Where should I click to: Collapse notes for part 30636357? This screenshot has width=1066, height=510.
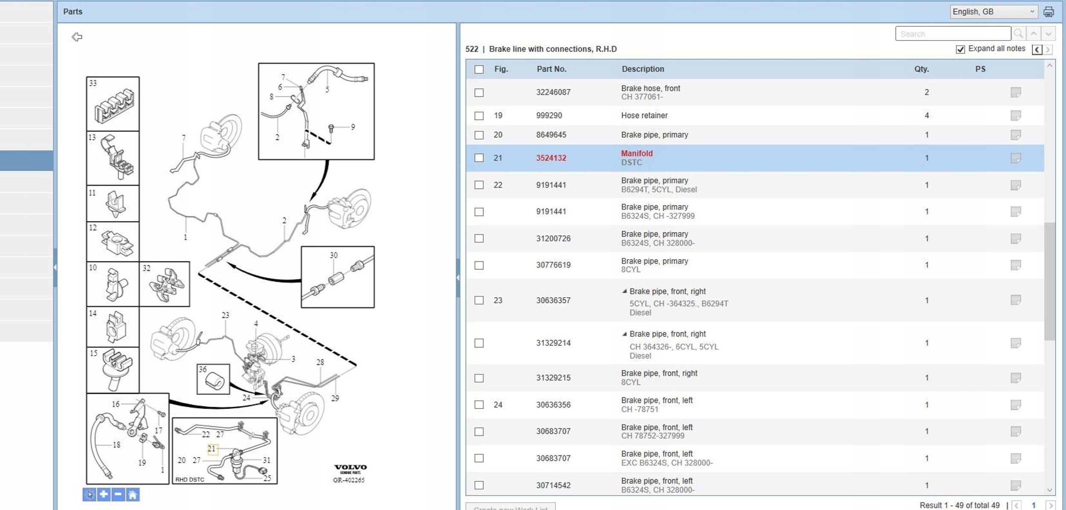tap(624, 292)
